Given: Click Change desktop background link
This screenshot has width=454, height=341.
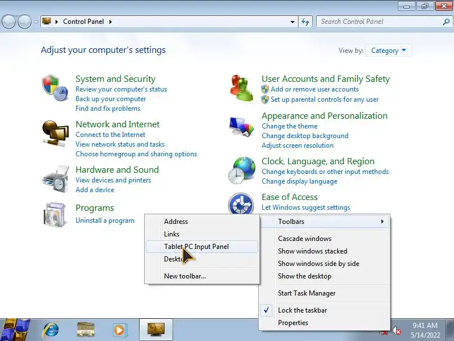Looking at the screenshot, I should pos(305,136).
